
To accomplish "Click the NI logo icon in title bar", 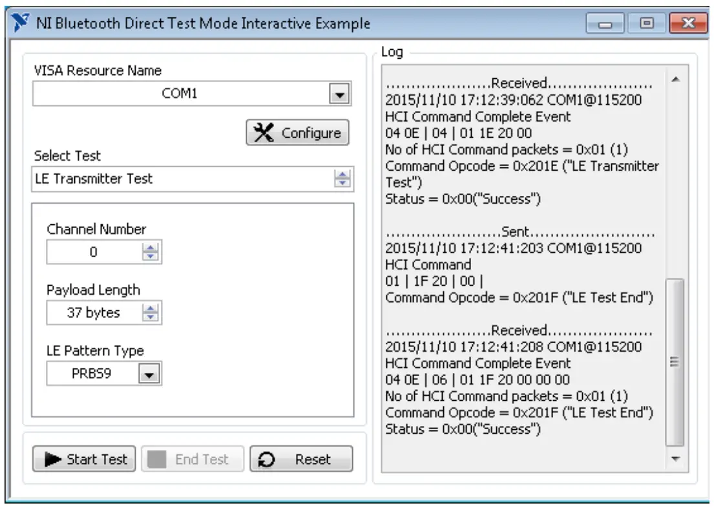I will coord(21,23).
